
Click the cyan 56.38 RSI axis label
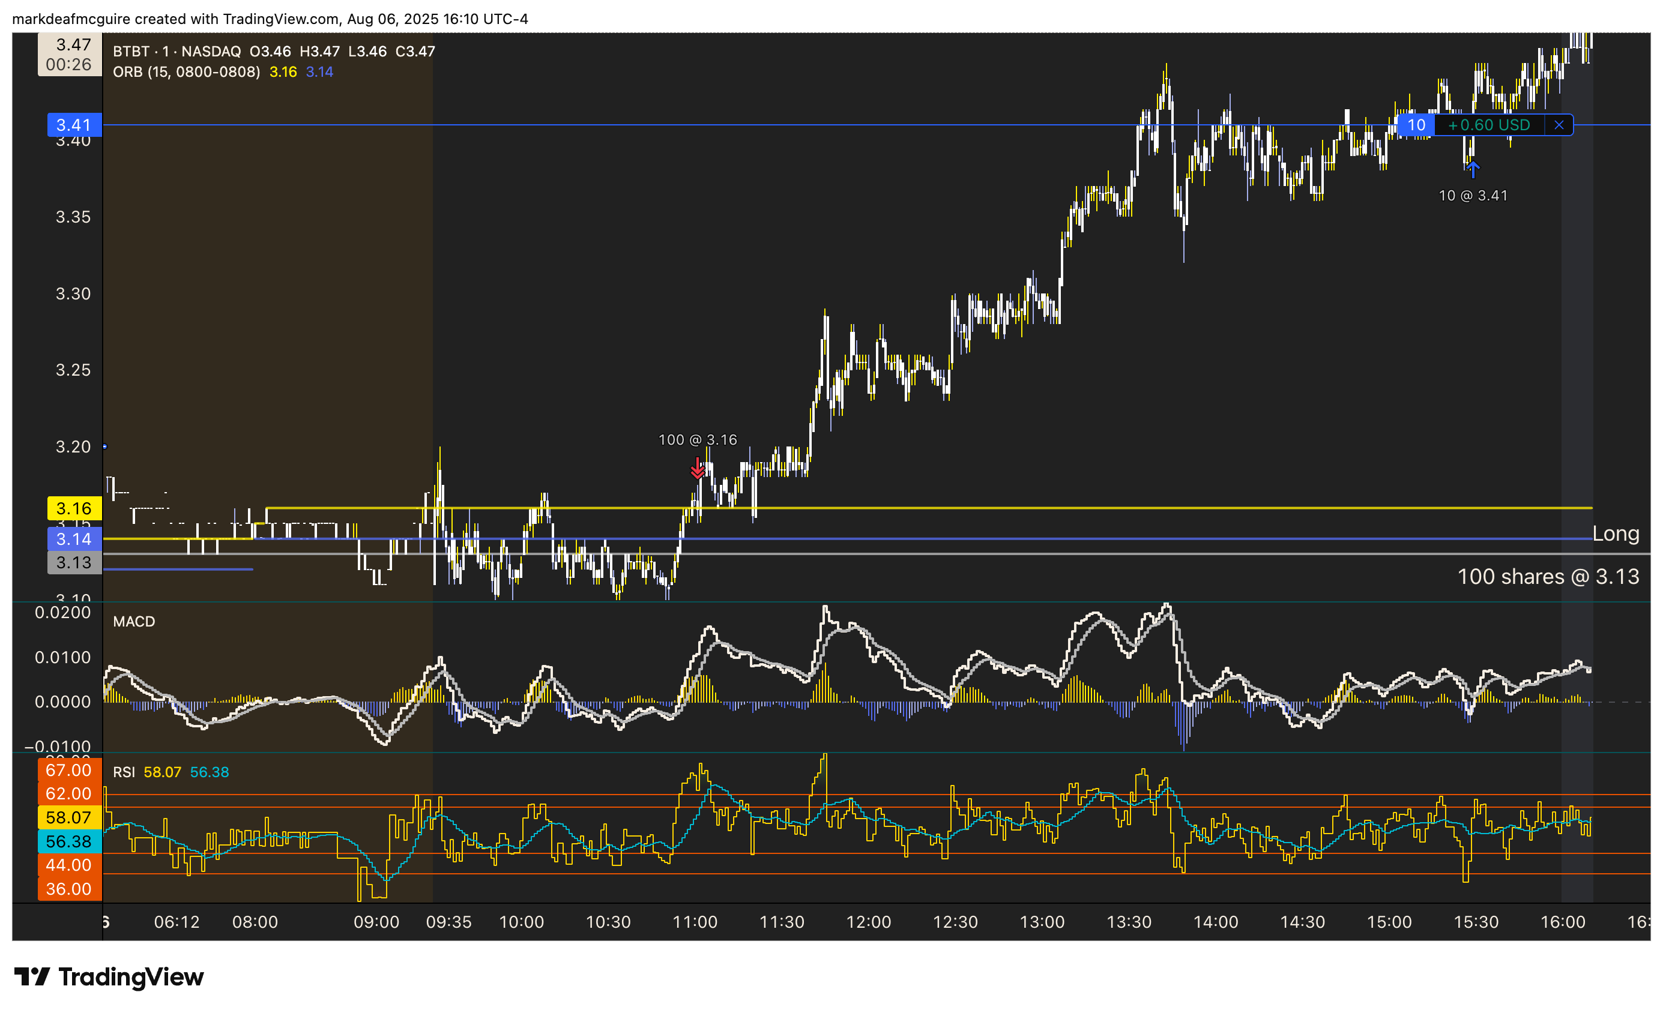[69, 841]
